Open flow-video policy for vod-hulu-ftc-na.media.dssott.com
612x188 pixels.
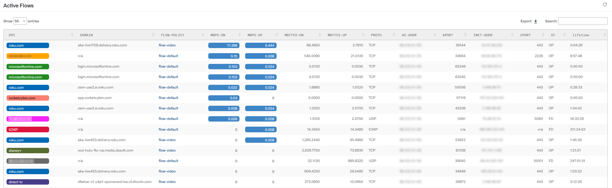(x=167, y=150)
